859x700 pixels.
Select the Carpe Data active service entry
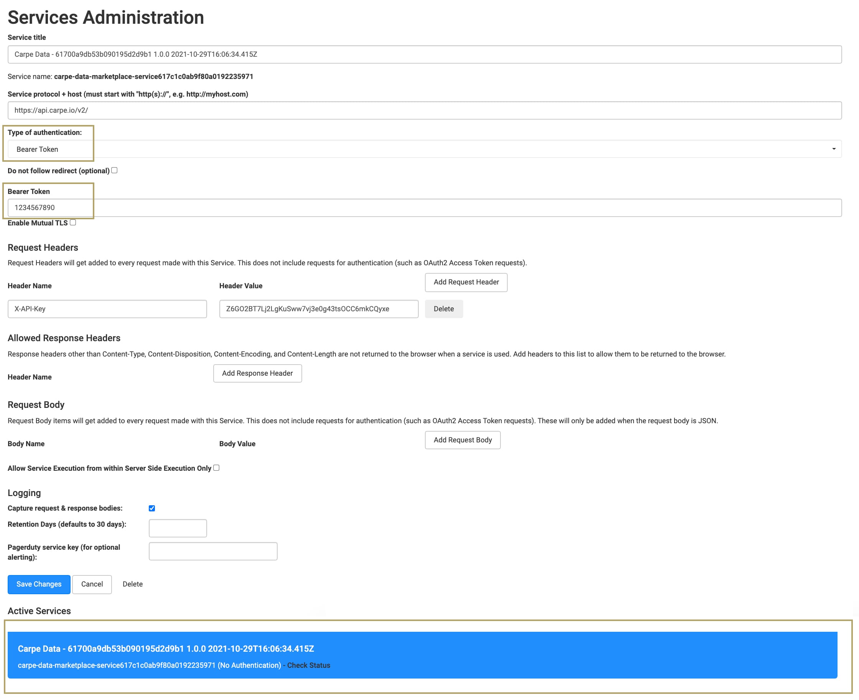coord(422,655)
